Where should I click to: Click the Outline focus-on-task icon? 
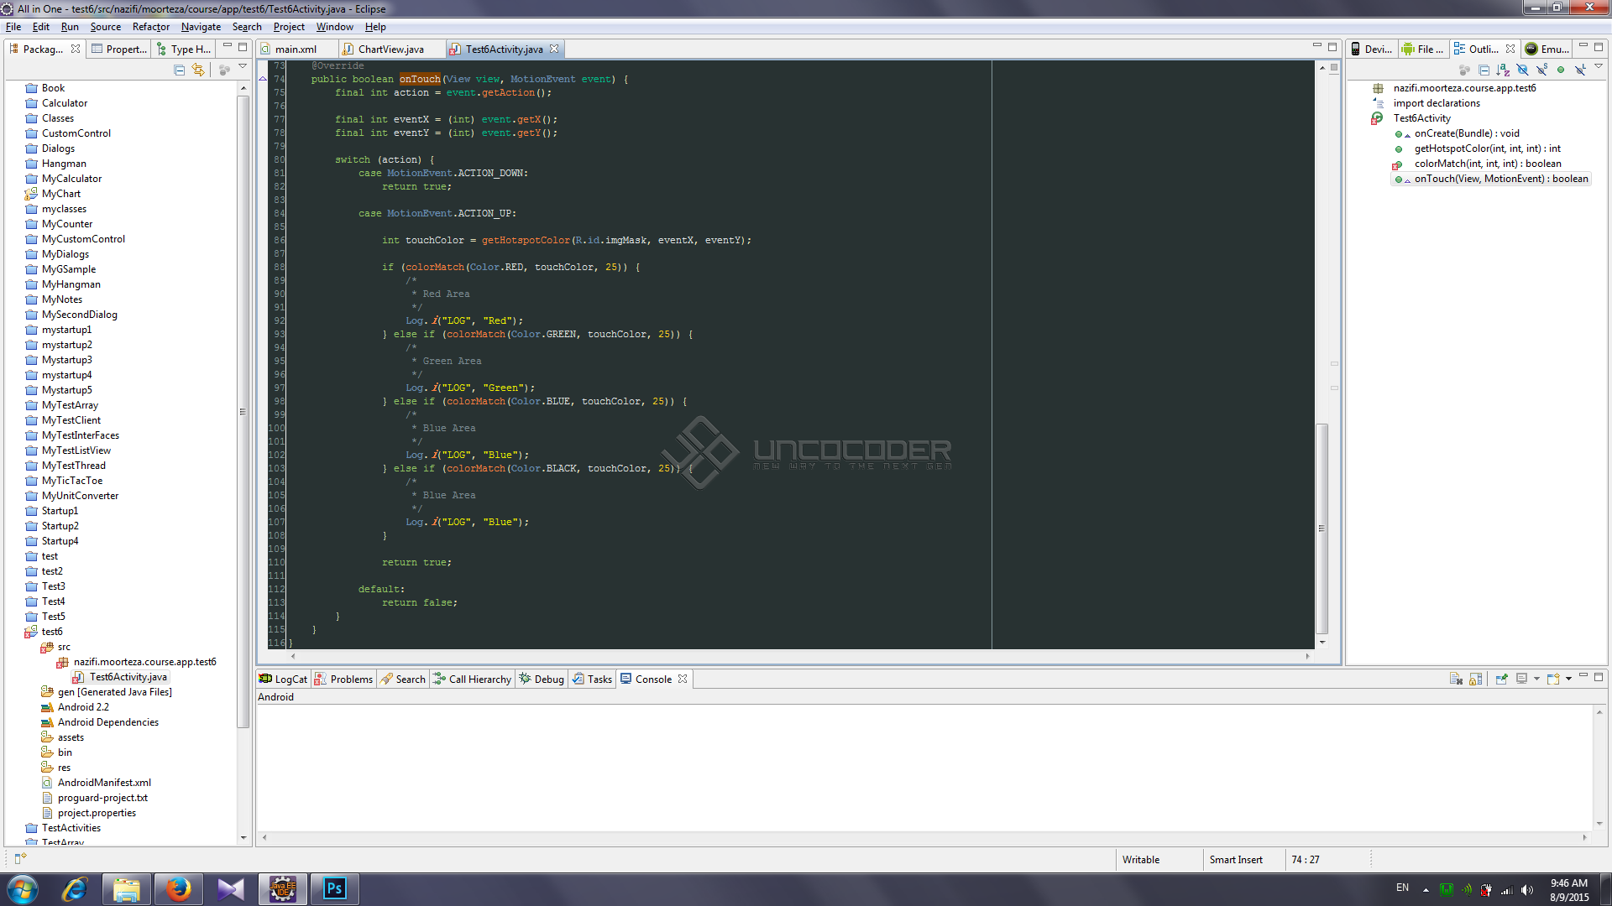(1464, 70)
